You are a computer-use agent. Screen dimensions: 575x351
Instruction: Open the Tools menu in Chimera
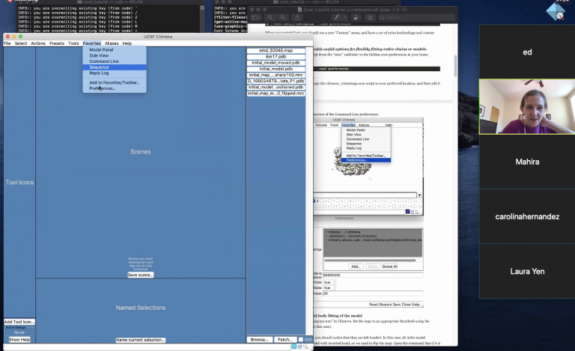tap(73, 43)
